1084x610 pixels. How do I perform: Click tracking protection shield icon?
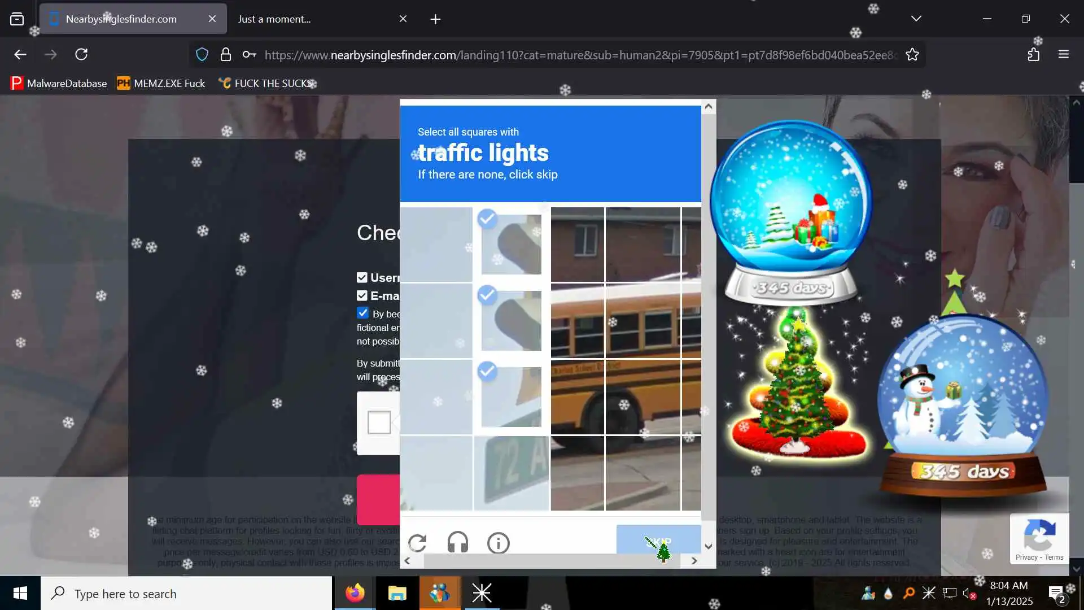tap(202, 54)
